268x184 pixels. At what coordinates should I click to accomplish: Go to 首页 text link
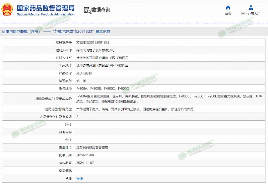click(228, 14)
